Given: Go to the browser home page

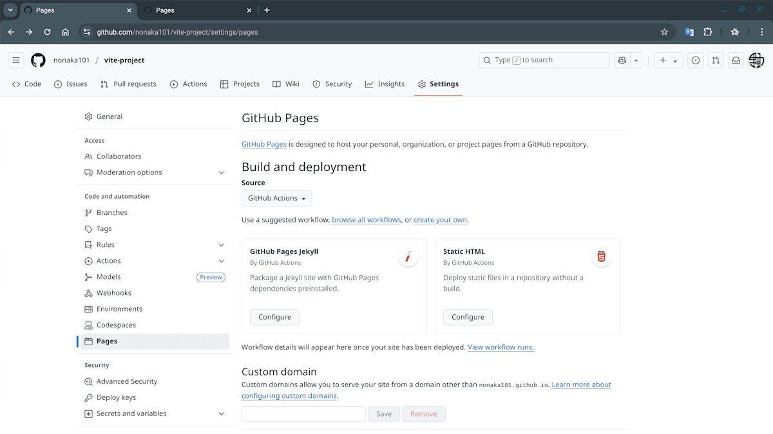Looking at the screenshot, I should [65, 32].
